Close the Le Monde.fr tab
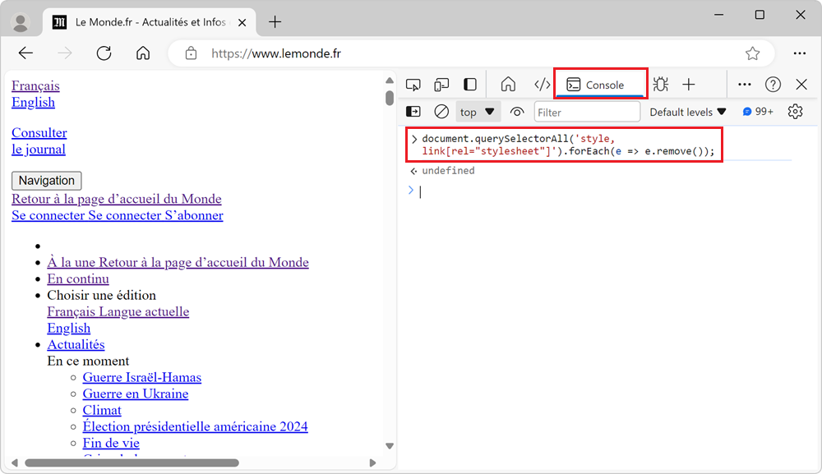 coord(242,22)
